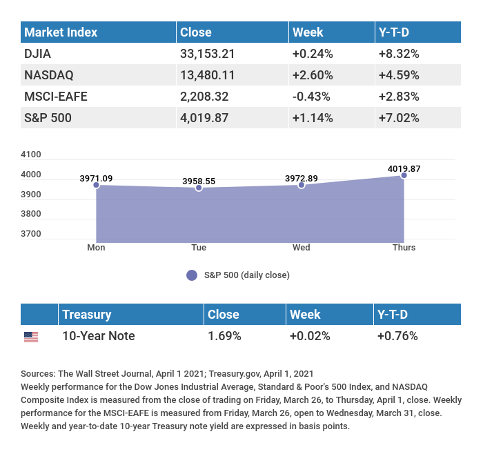Click the S&P 500 (daily close) legend text
Viewport: 483px width, 454px height.
[247, 275]
